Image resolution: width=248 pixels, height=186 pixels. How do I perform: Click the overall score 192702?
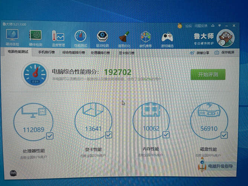pyautogui.click(x=117, y=72)
